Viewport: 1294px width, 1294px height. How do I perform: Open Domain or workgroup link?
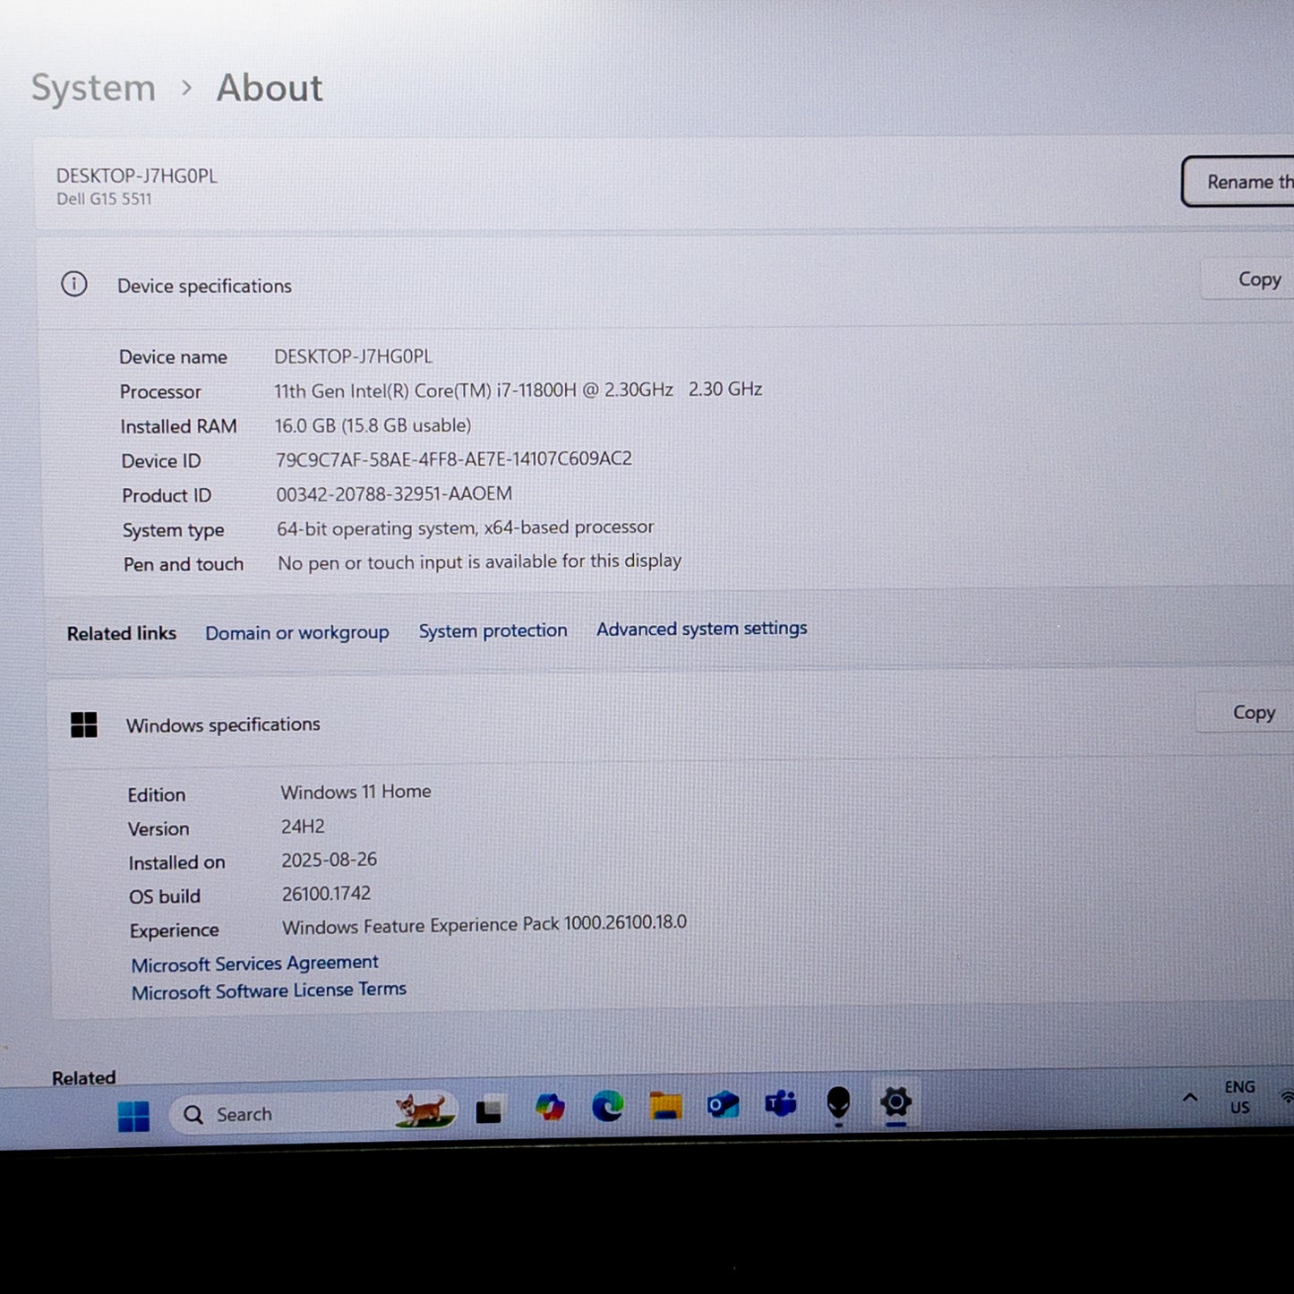point(297,632)
